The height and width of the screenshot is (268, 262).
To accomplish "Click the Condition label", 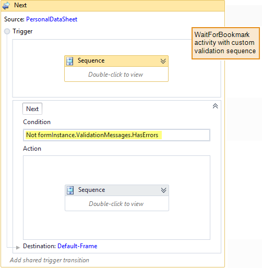I will click(37, 122).
